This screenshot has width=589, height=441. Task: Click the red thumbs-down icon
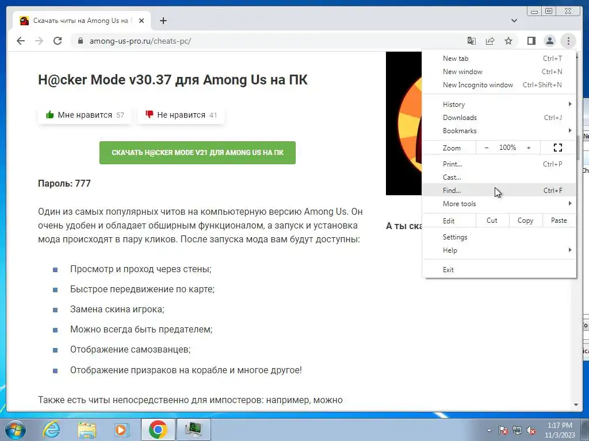click(149, 114)
